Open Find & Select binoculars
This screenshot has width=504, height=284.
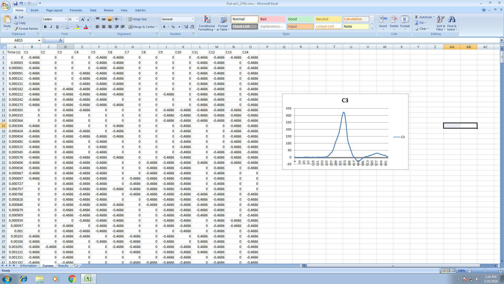click(452, 23)
